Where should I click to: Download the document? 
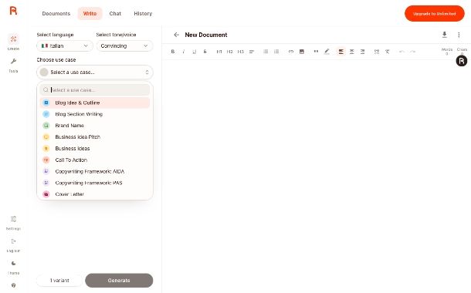445,35
